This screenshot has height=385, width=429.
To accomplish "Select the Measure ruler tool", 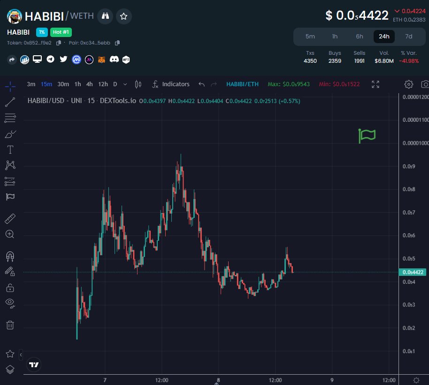I will coord(10,218).
